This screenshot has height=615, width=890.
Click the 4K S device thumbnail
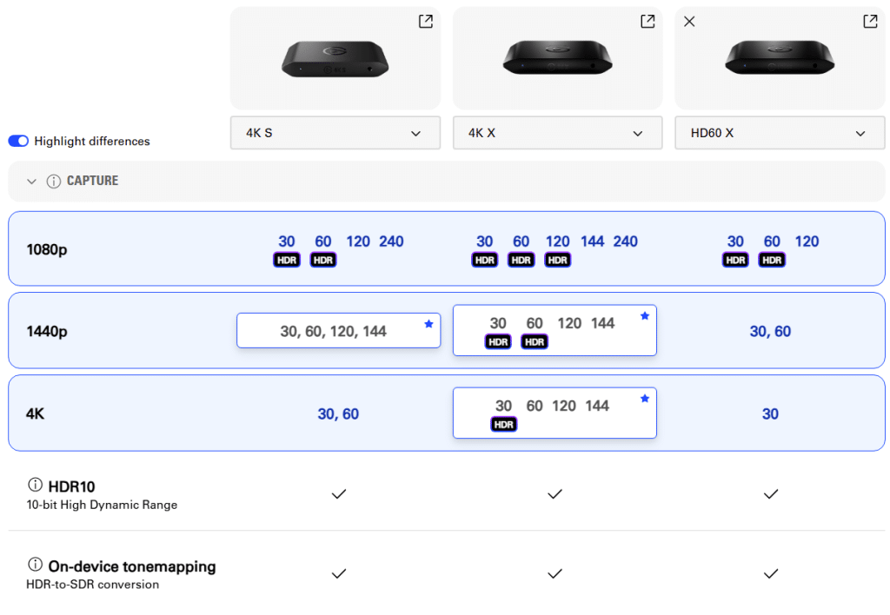click(x=335, y=59)
